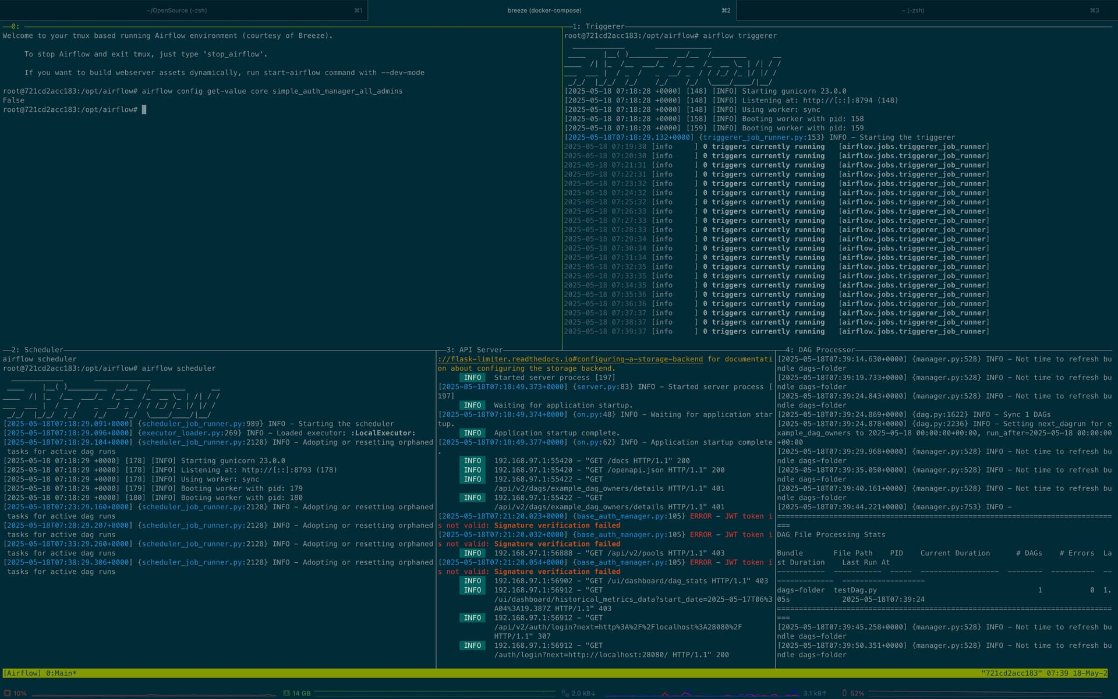The width and height of the screenshot is (1118, 699).
Task: Focus the '3: API Server' pane title
Action: tap(474, 350)
